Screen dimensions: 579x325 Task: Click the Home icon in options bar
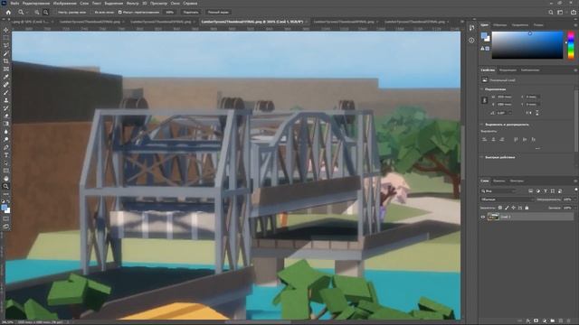8,12
